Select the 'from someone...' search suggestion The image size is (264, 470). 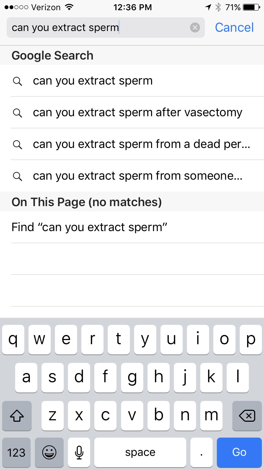point(137,176)
